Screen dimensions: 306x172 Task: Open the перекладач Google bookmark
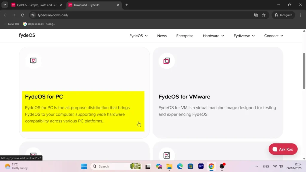pos(39,24)
